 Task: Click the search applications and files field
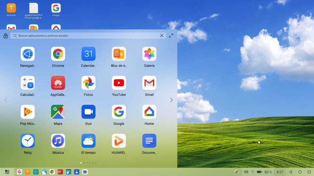(88, 36)
